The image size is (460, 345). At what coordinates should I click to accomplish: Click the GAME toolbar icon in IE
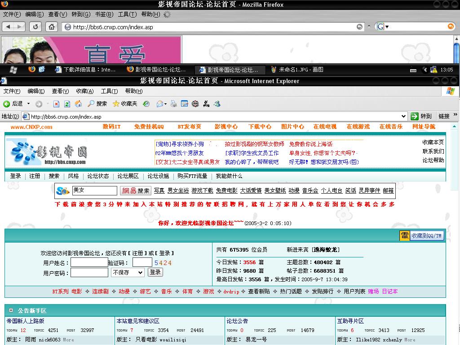pyautogui.click(x=195, y=104)
